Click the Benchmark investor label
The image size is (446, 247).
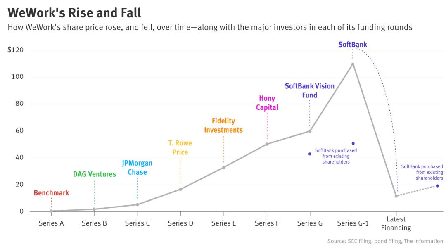pyautogui.click(x=52, y=193)
